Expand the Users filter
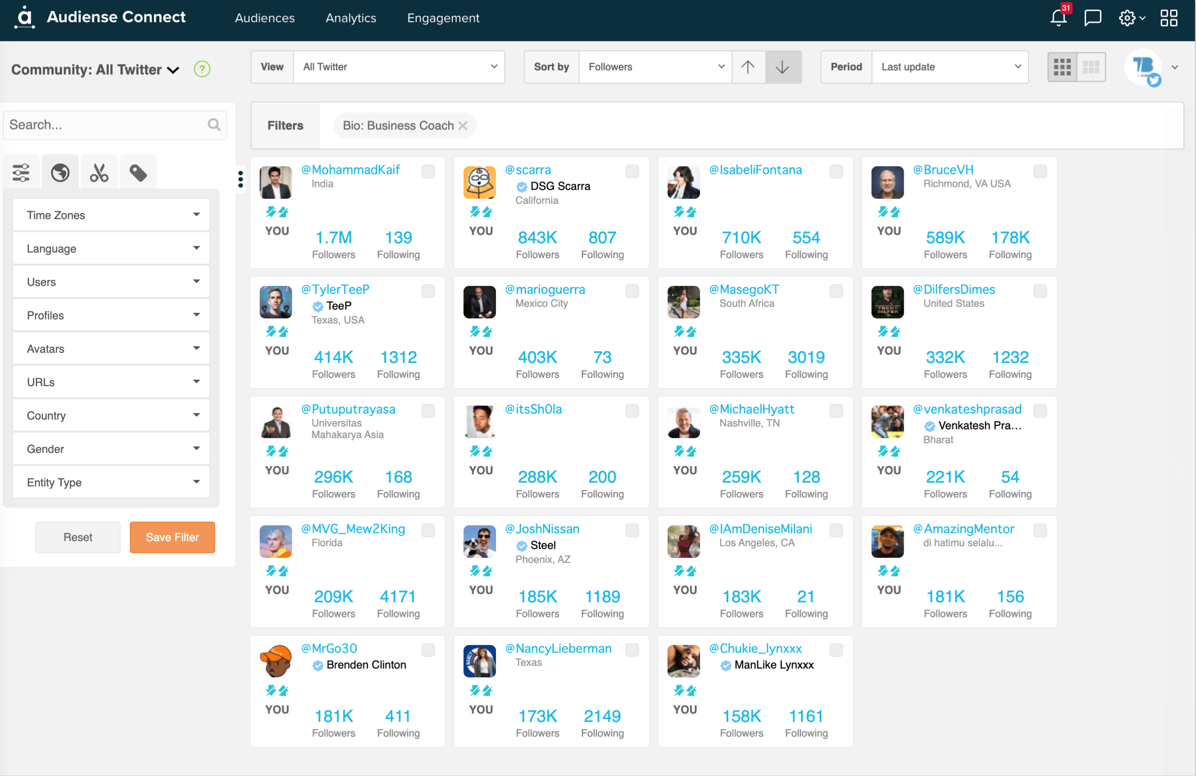This screenshot has height=776, width=1196. click(111, 282)
